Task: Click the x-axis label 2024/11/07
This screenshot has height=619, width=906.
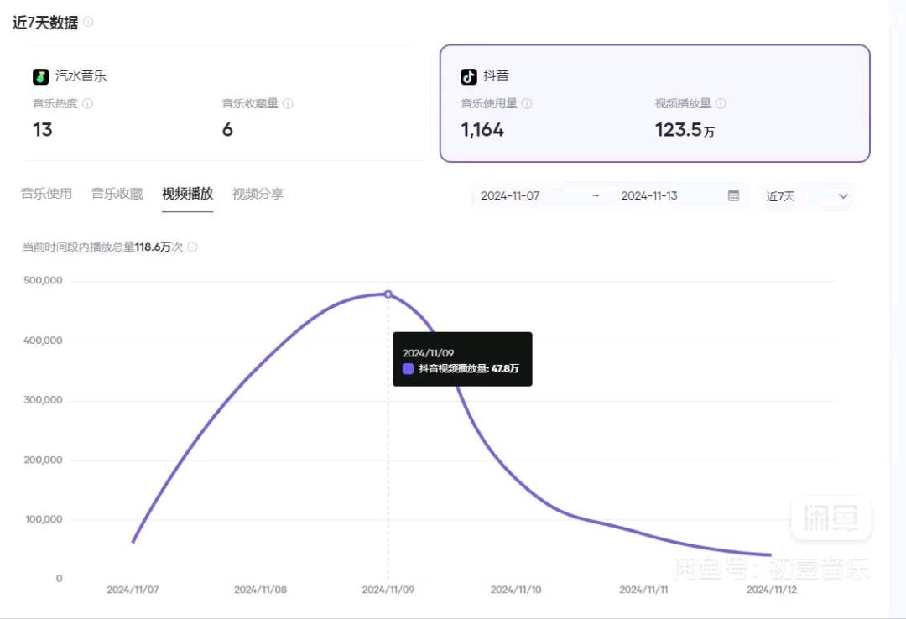Action: (133, 590)
